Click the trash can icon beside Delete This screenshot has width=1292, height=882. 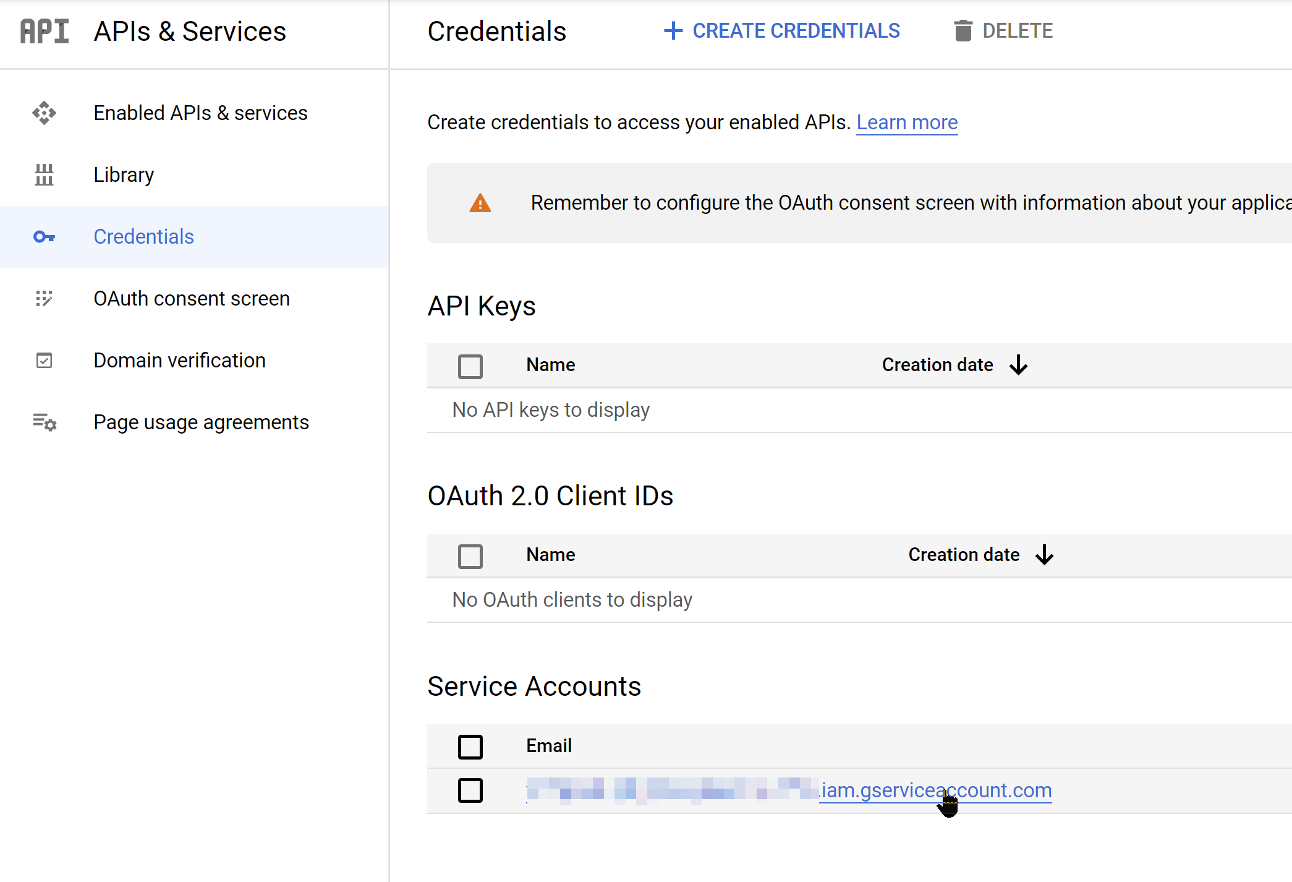tap(963, 31)
